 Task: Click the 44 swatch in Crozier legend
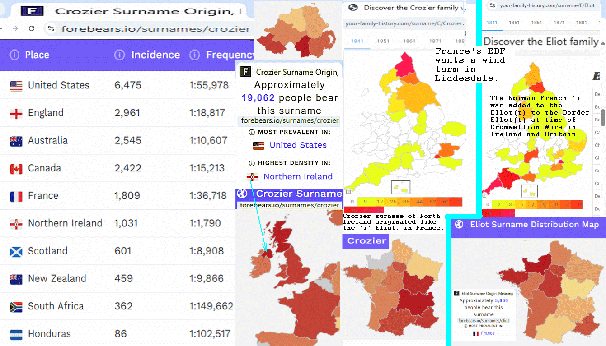click(x=419, y=202)
